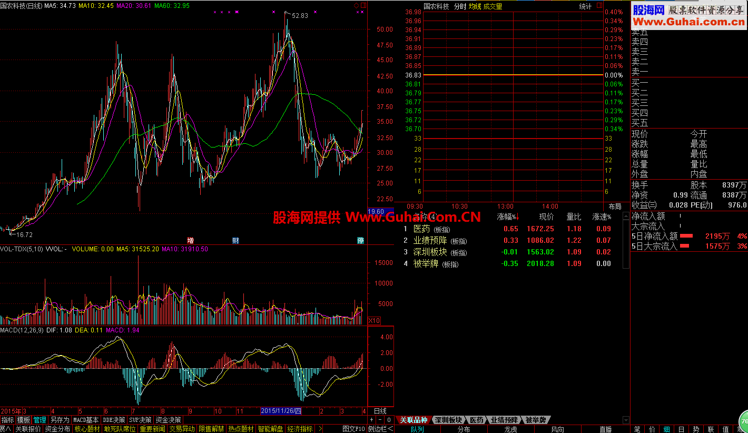This screenshot has width=748, height=433.
Task: Open the 风向 bottom tab
Action: coord(557,429)
